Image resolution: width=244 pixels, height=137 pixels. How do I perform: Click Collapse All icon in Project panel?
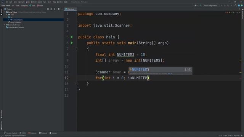(55, 9)
